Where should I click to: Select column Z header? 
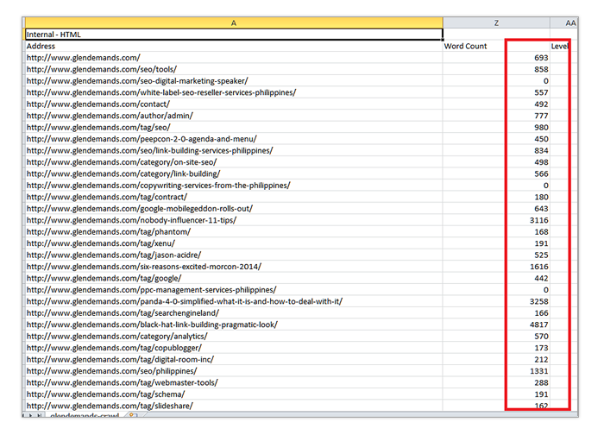pos(496,22)
